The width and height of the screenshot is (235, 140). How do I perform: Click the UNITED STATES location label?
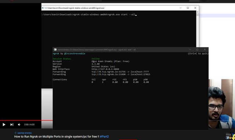(25, 133)
